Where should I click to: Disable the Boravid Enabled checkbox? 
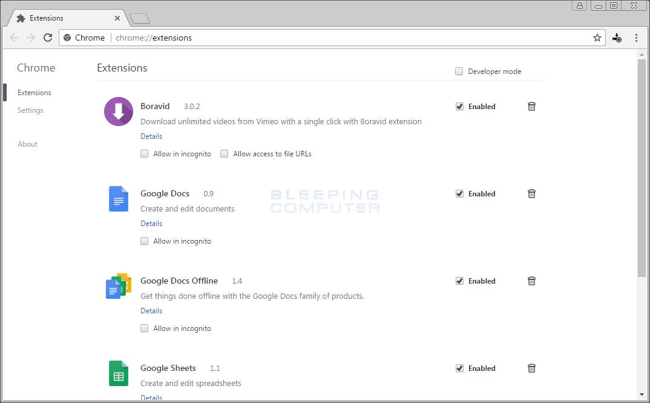point(459,107)
